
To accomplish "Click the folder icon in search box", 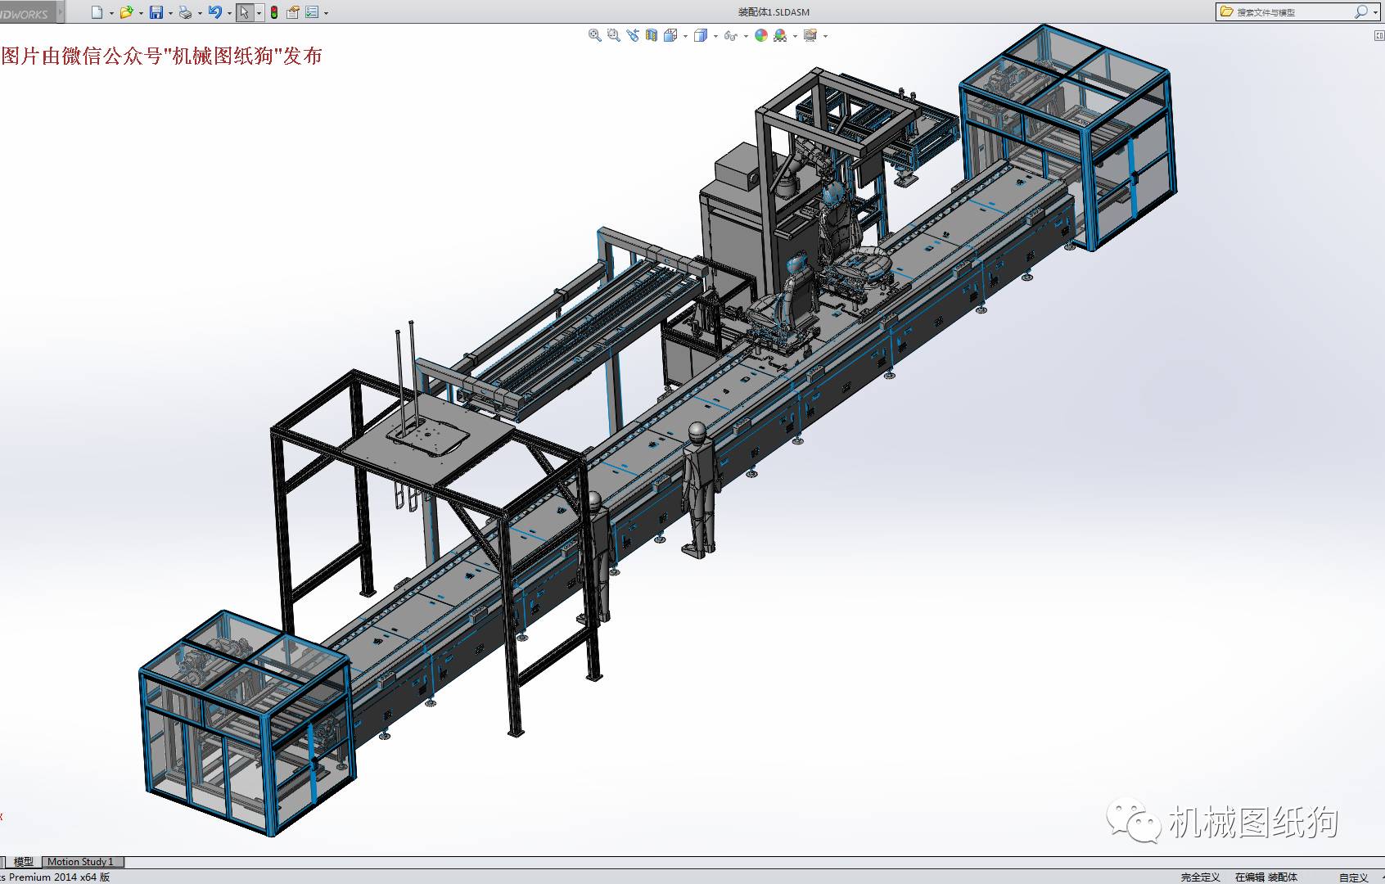I will [1226, 11].
